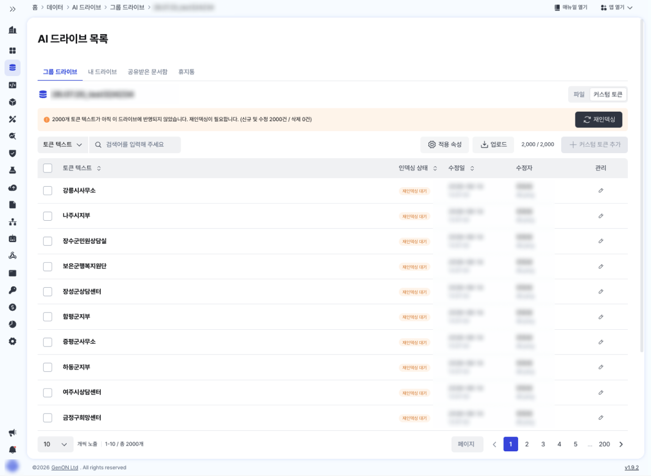Toggle the select-all checkbox in table header
The height and width of the screenshot is (476, 651).
(x=48, y=168)
